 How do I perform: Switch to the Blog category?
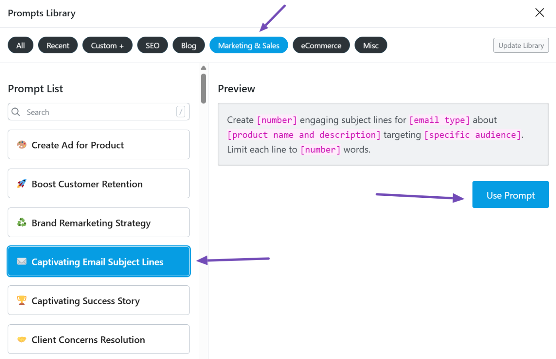pyautogui.click(x=189, y=45)
